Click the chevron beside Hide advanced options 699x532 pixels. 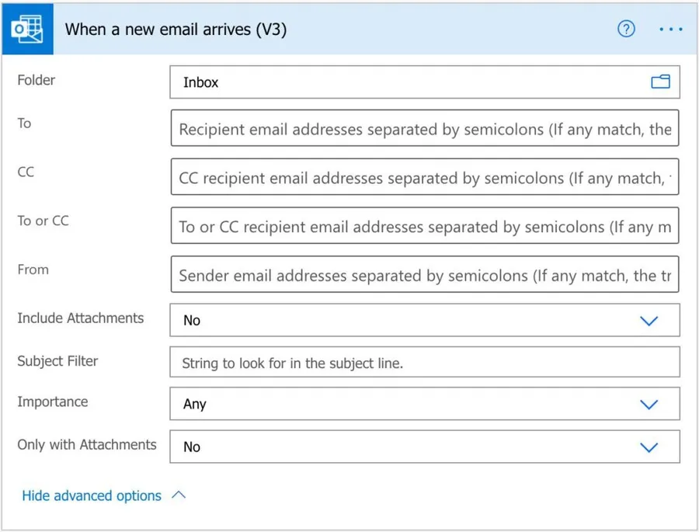(x=179, y=495)
